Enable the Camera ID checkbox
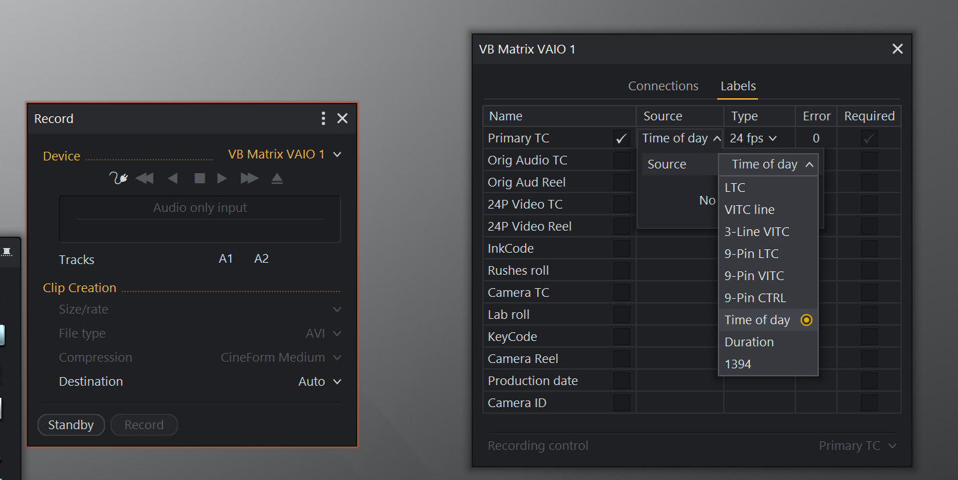Viewport: 958px width, 480px height. [621, 403]
